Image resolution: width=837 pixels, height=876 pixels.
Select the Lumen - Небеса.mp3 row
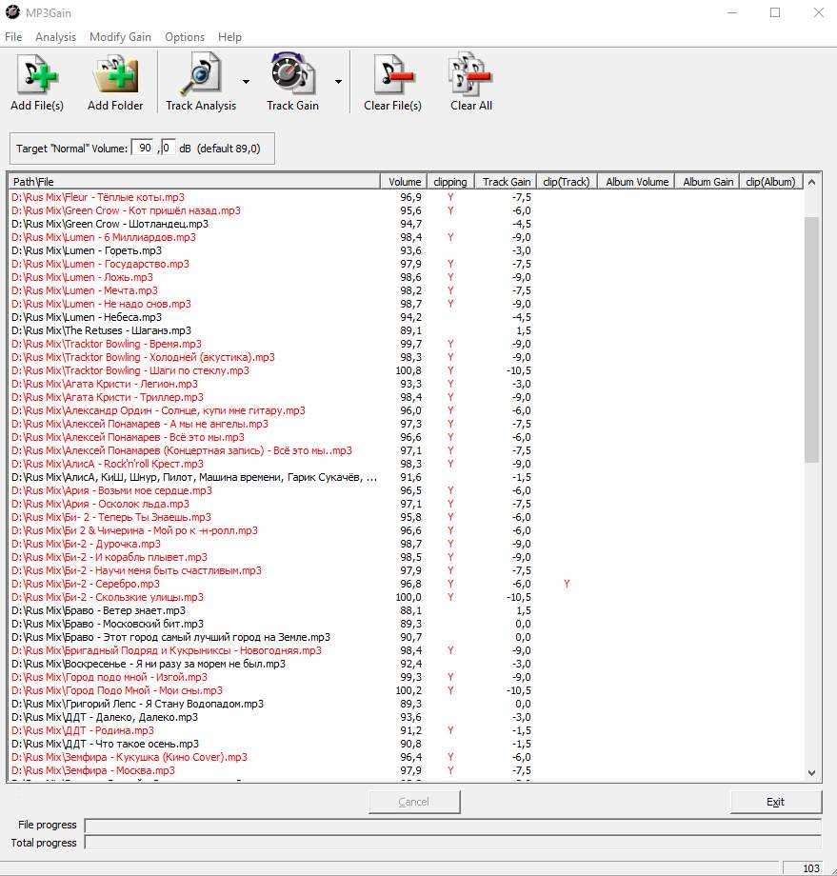coord(87,317)
